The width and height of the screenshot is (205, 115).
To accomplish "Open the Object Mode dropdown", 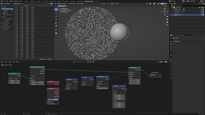I will [x=63, y=4].
